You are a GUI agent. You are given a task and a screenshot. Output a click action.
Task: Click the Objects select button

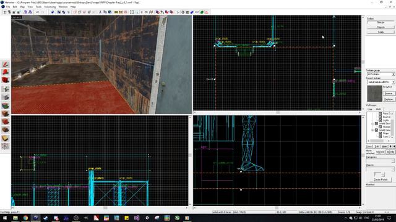point(381,27)
